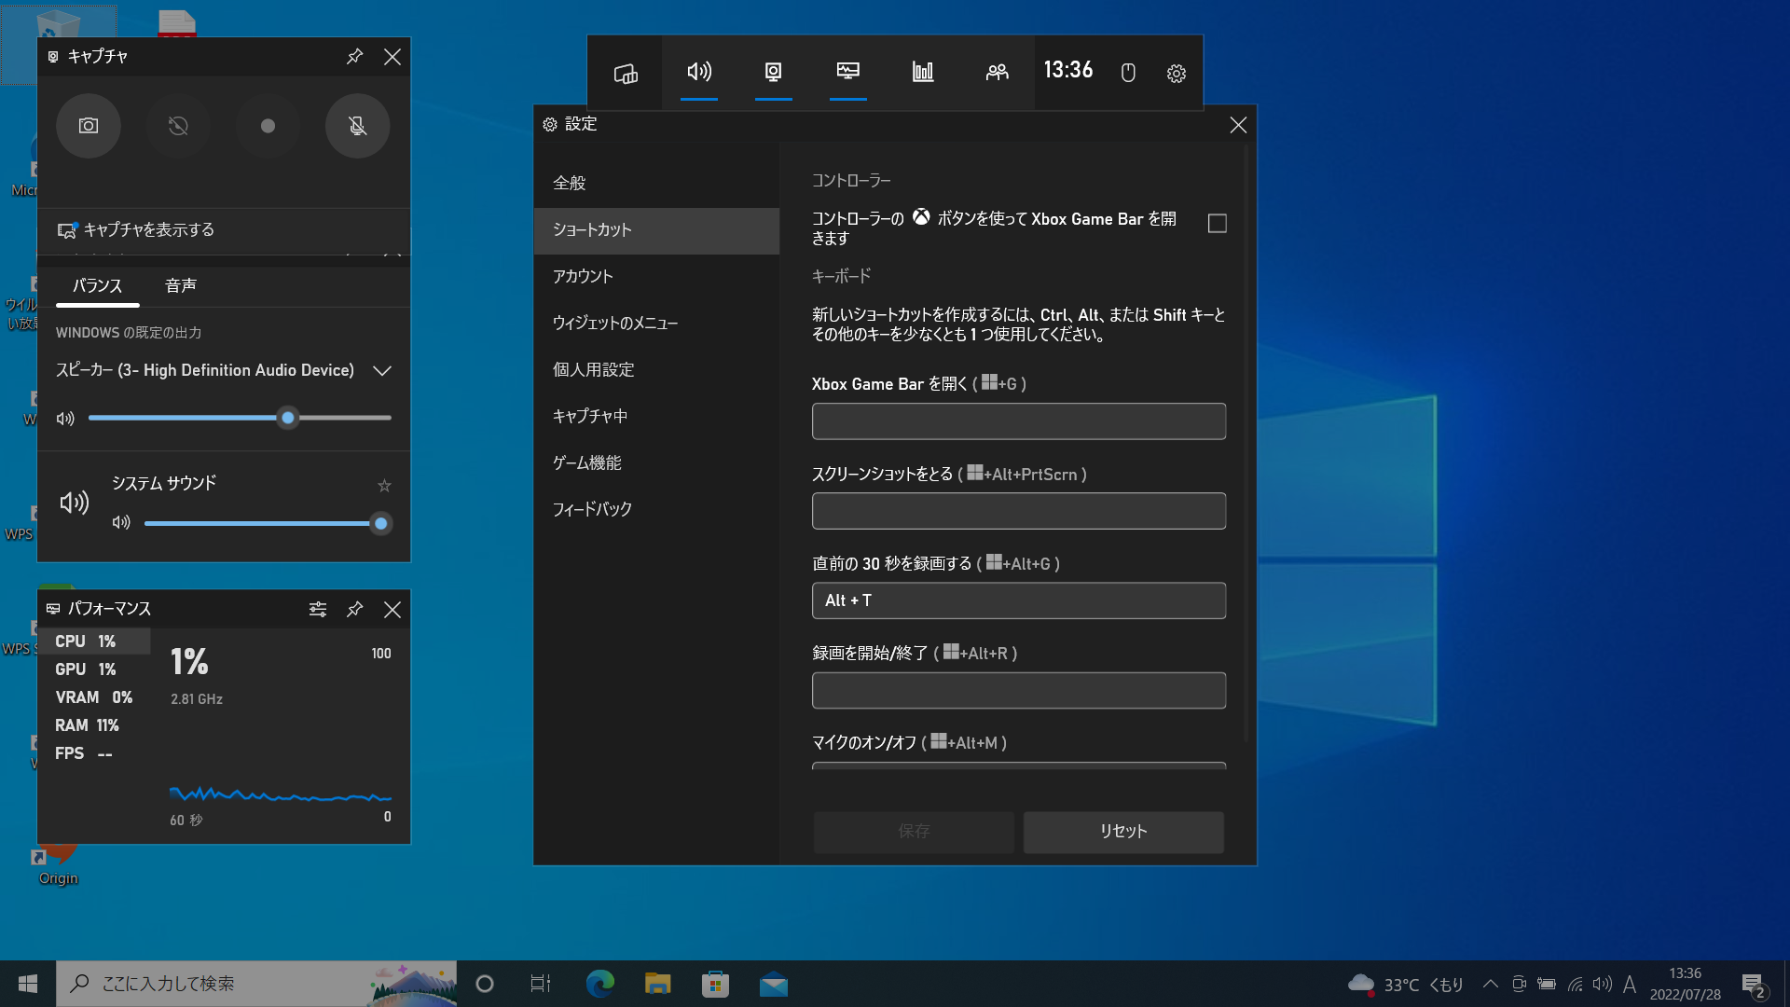Open Microsoft Edge from taskbar
This screenshot has height=1007, width=1790.
pos(599,984)
